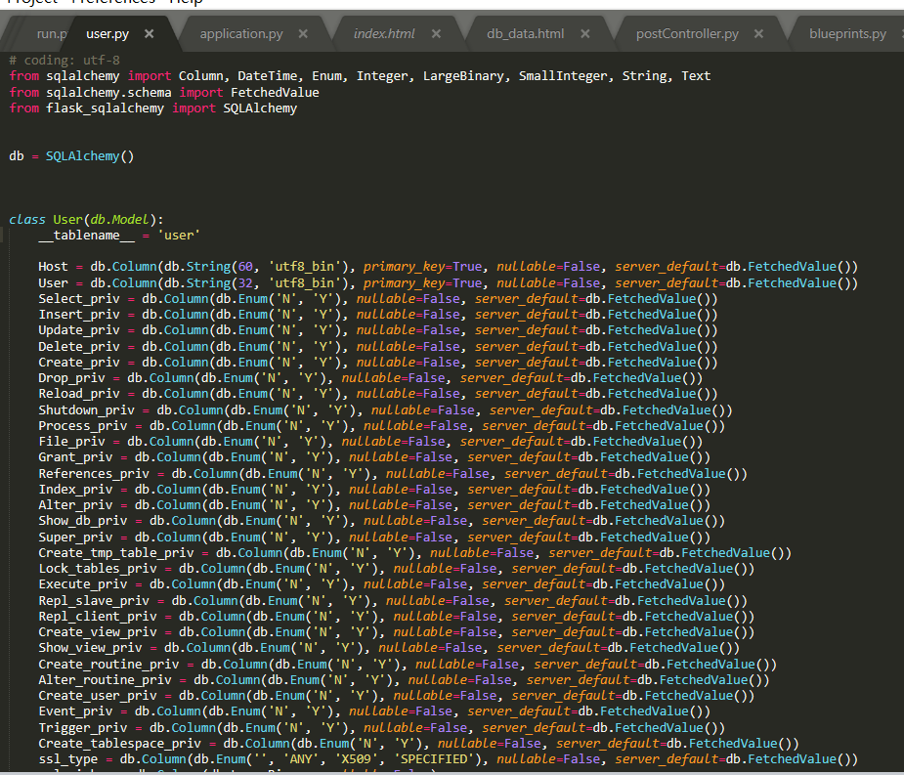Click the 'Trigger_priv' variable name
This screenshot has height=775, width=904.
click(x=82, y=728)
